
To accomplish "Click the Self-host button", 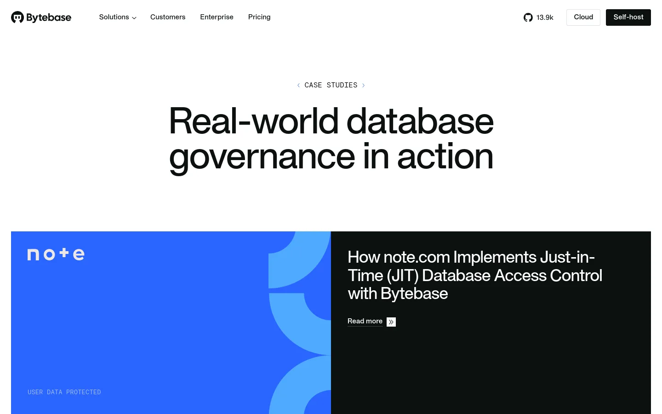I will (x=628, y=17).
